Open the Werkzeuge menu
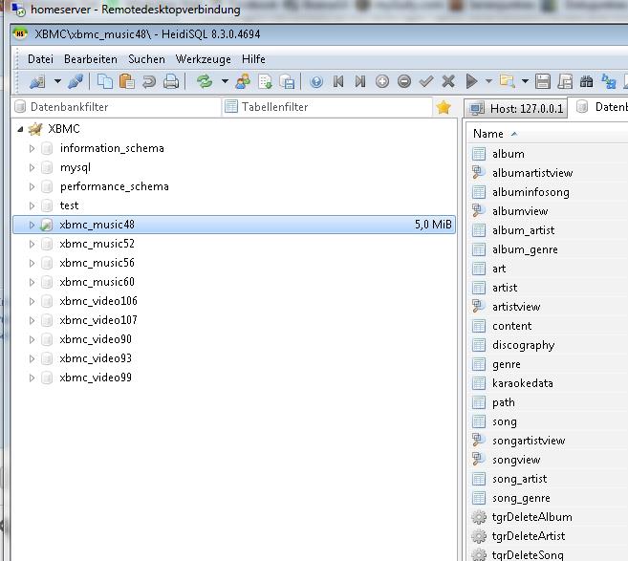This screenshot has width=628, height=561. click(203, 59)
